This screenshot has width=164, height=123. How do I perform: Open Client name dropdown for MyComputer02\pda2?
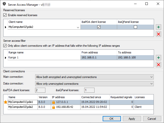click(78, 27)
